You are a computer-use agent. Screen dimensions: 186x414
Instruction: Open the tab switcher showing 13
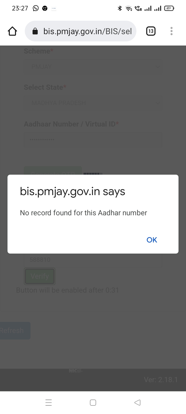tap(151, 31)
